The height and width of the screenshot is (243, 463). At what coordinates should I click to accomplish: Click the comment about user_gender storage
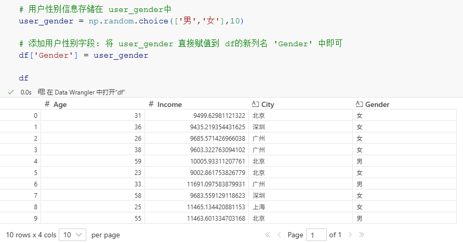(x=95, y=9)
